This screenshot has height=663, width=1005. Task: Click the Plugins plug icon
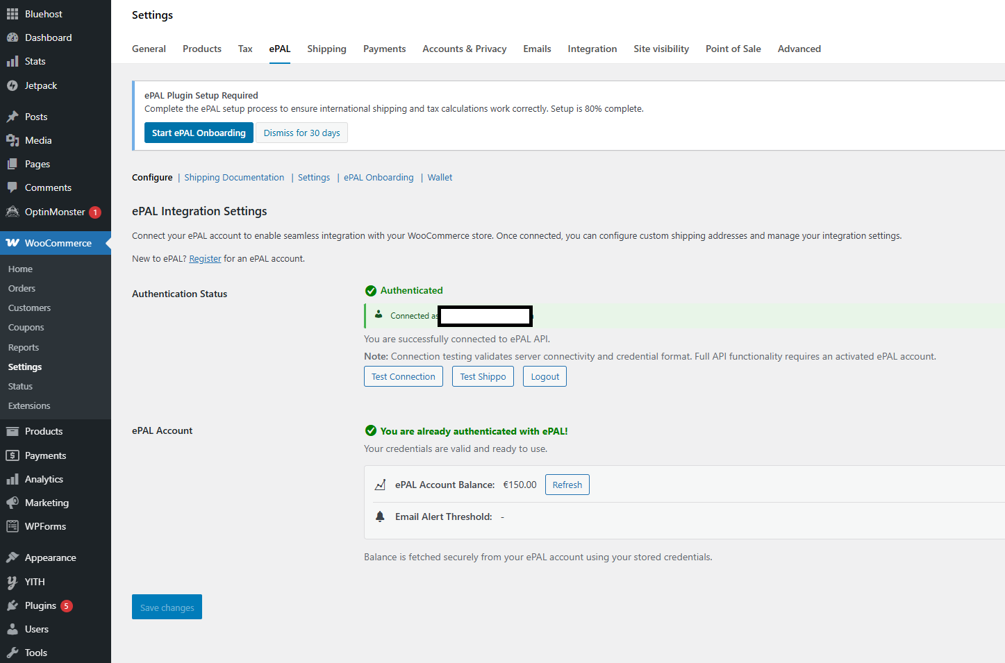tap(13, 605)
